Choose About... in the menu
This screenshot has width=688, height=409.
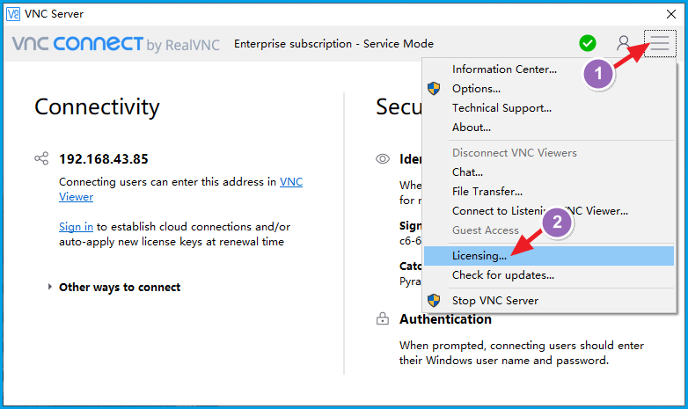pyautogui.click(x=548, y=128)
